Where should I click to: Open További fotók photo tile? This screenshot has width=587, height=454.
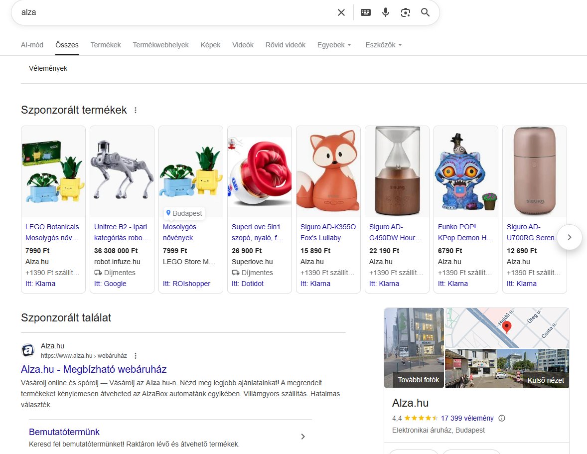(x=414, y=348)
